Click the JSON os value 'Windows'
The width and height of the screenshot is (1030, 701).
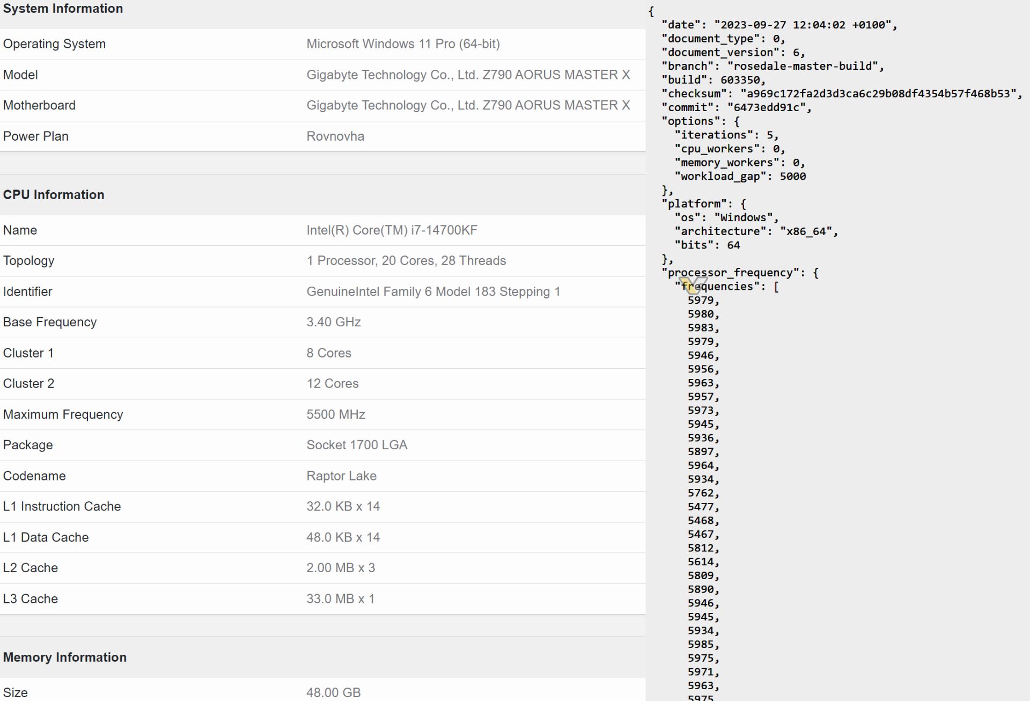pos(744,218)
